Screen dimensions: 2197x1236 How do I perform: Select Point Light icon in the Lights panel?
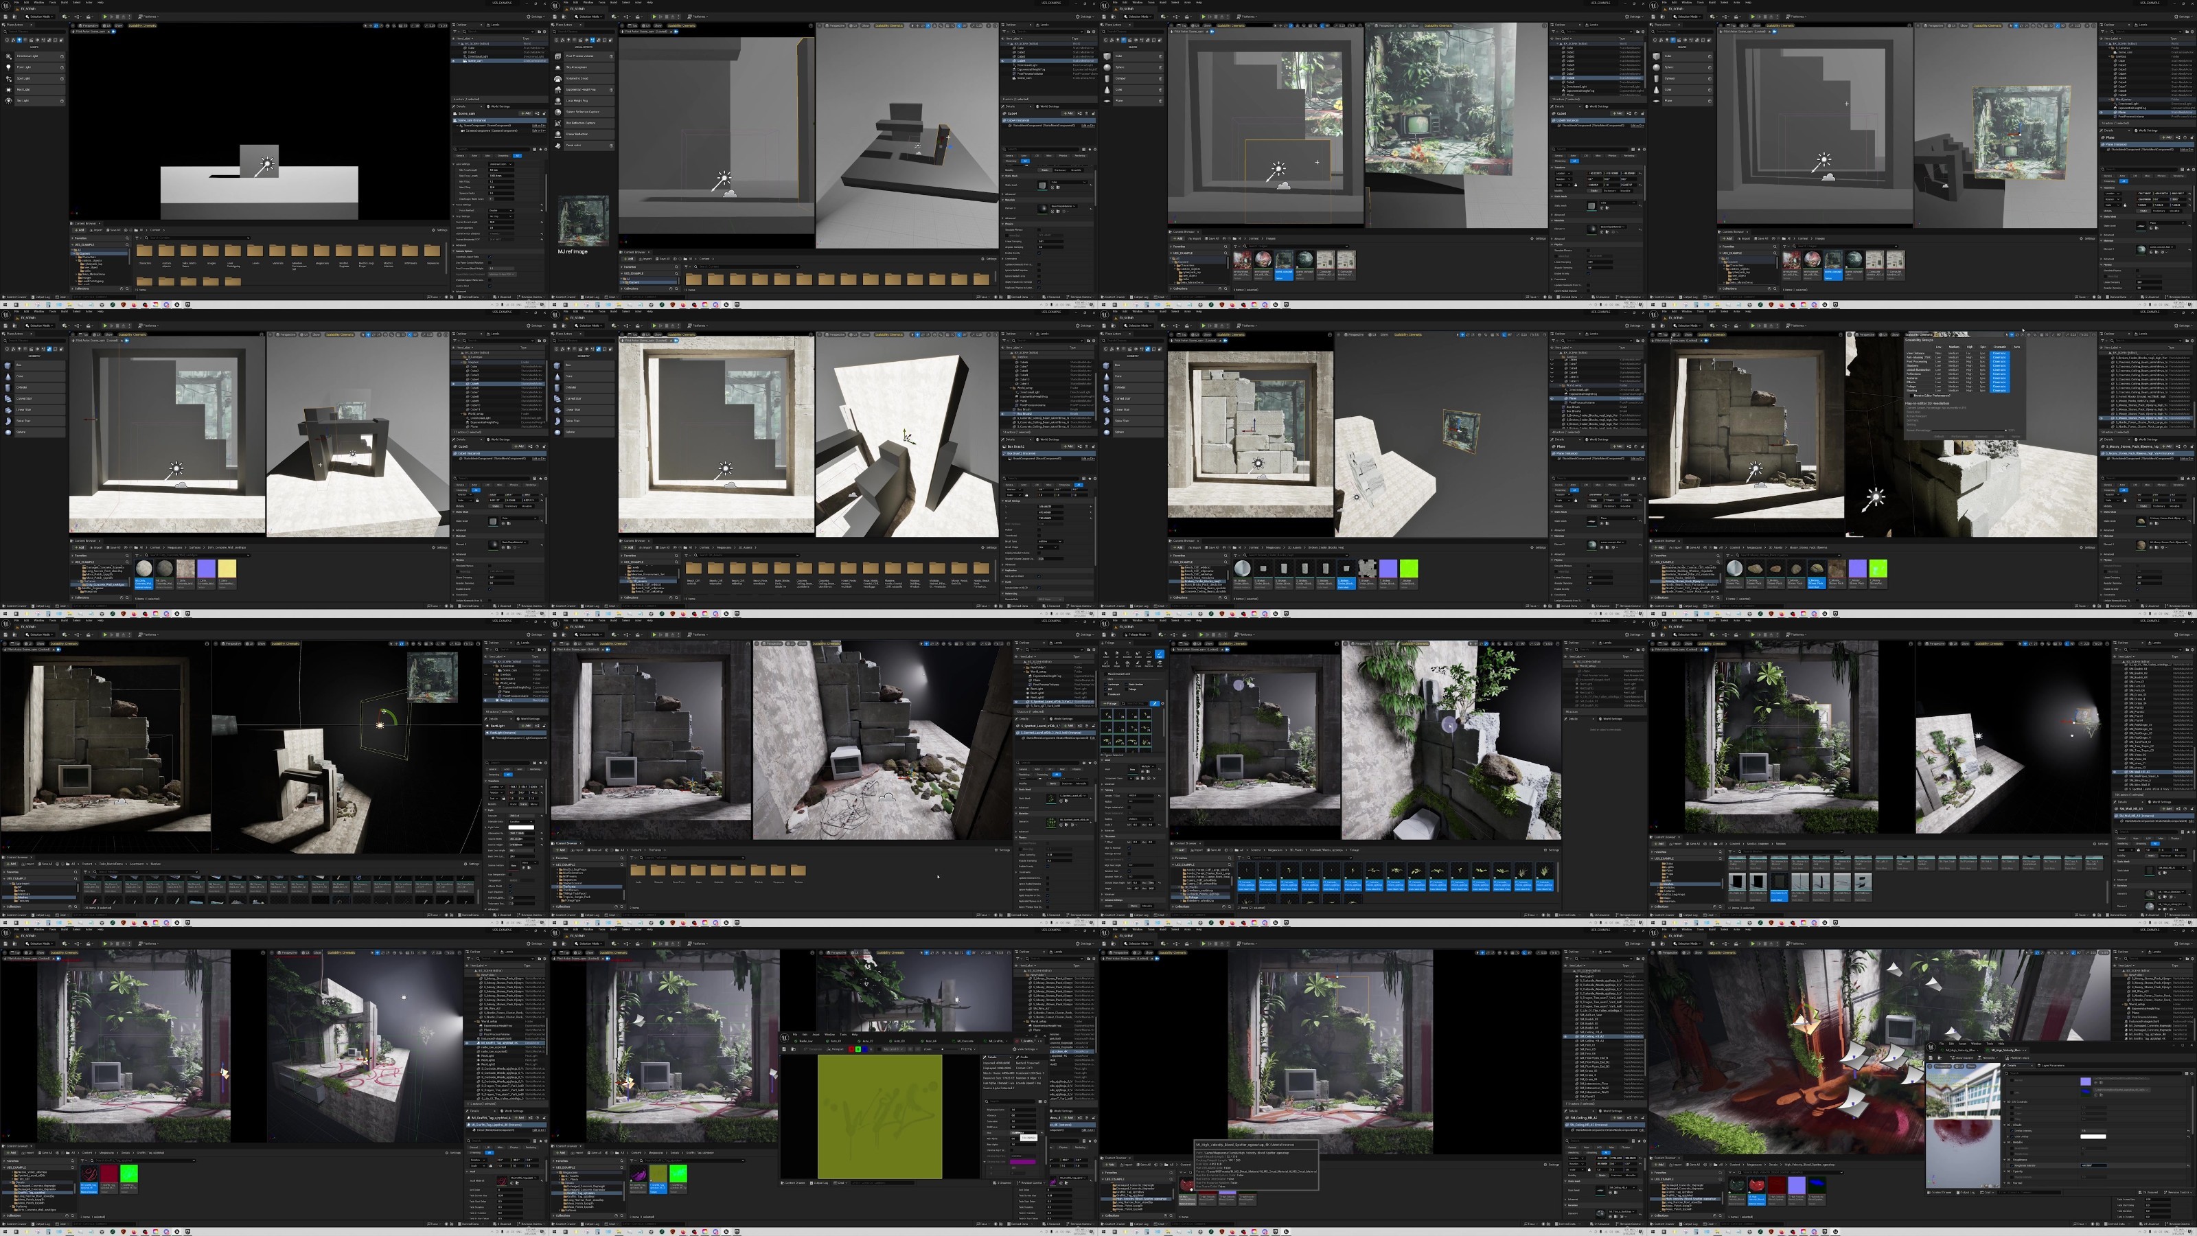[8, 67]
